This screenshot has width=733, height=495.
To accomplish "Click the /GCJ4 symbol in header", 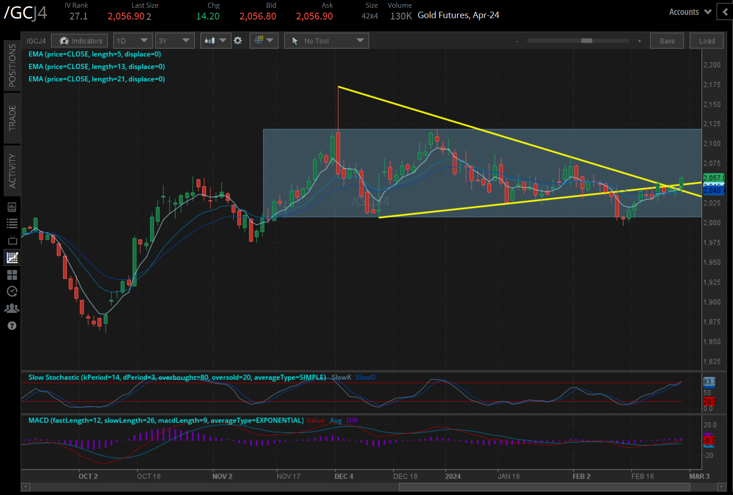I will click(25, 13).
